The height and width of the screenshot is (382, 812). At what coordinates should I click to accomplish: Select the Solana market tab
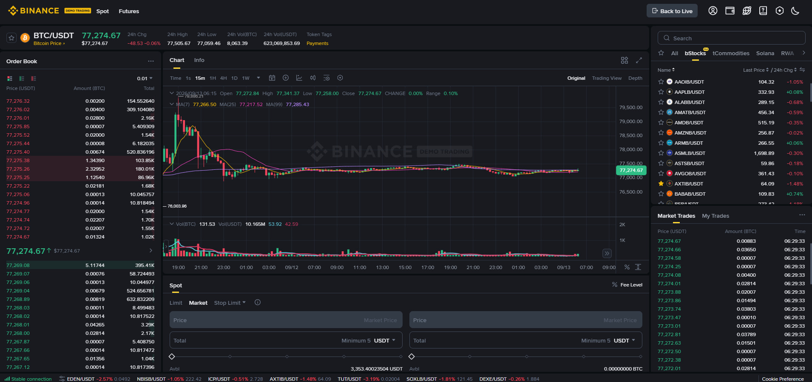click(765, 53)
